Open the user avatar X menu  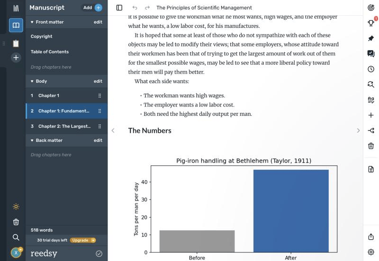[16, 252]
